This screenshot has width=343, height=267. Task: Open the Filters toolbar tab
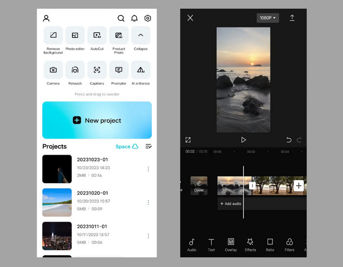point(290,245)
